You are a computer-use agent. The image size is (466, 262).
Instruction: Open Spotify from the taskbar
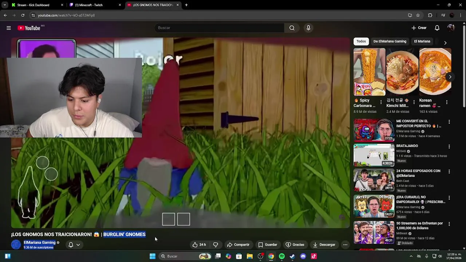[x=282, y=256]
